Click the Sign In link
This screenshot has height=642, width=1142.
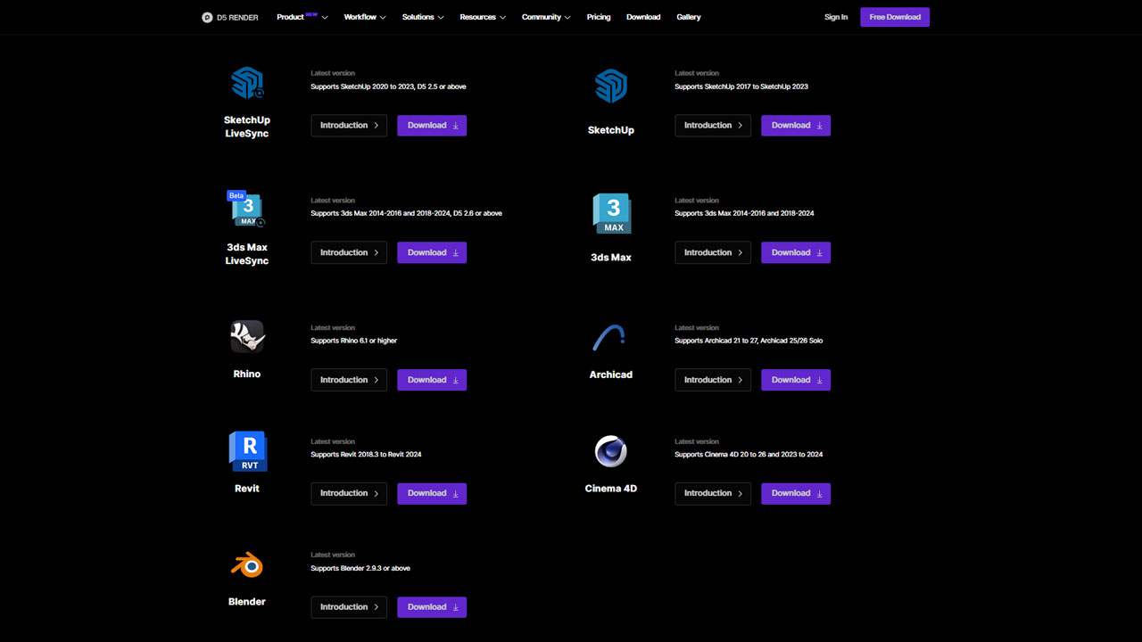click(x=836, y=17)
